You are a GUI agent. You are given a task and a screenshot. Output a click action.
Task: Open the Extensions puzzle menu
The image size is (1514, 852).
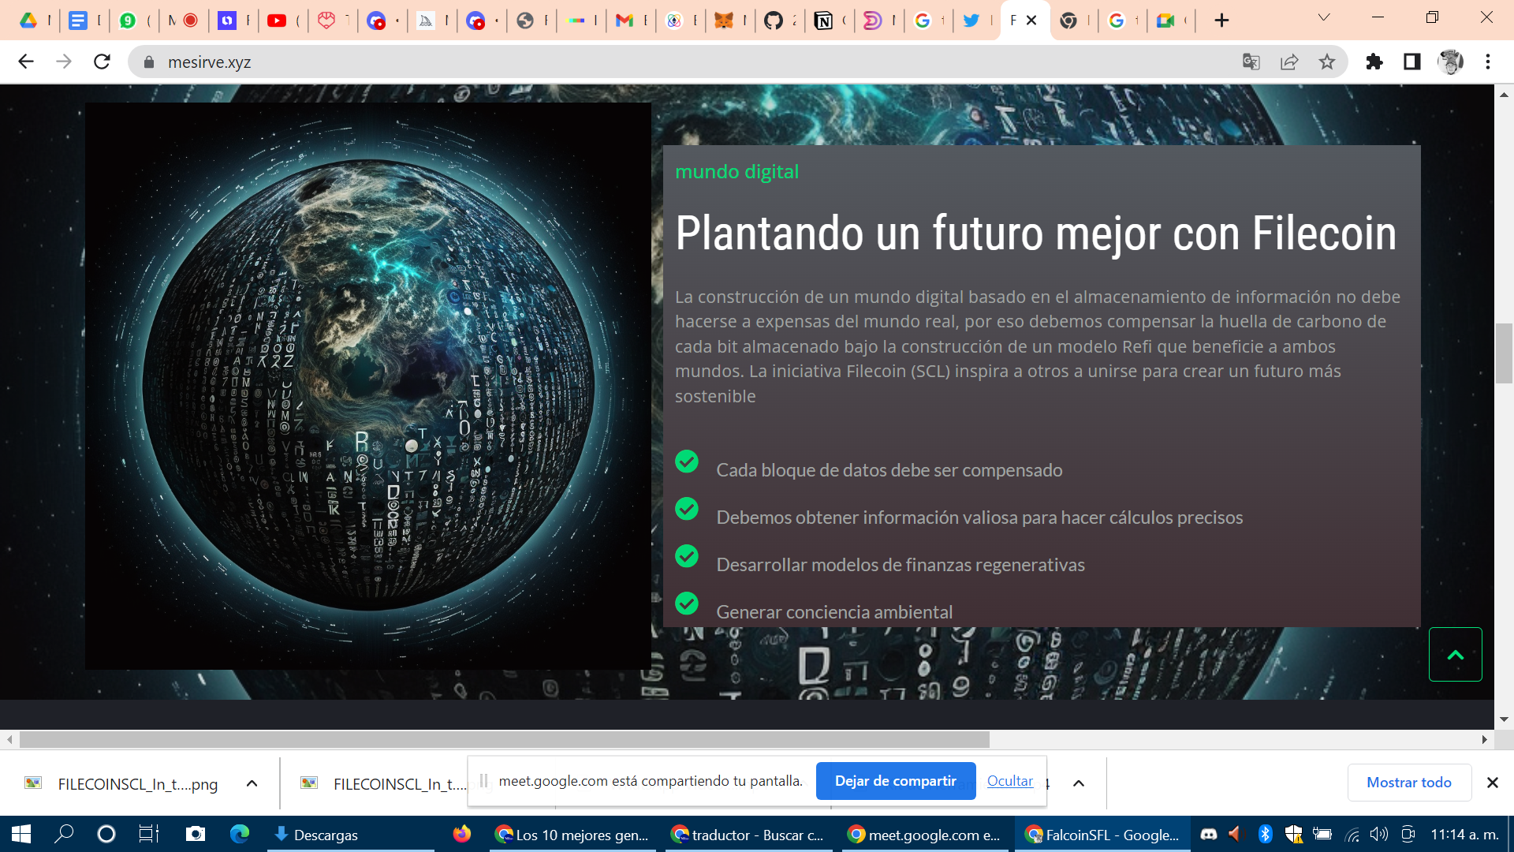pos(1374,62)
